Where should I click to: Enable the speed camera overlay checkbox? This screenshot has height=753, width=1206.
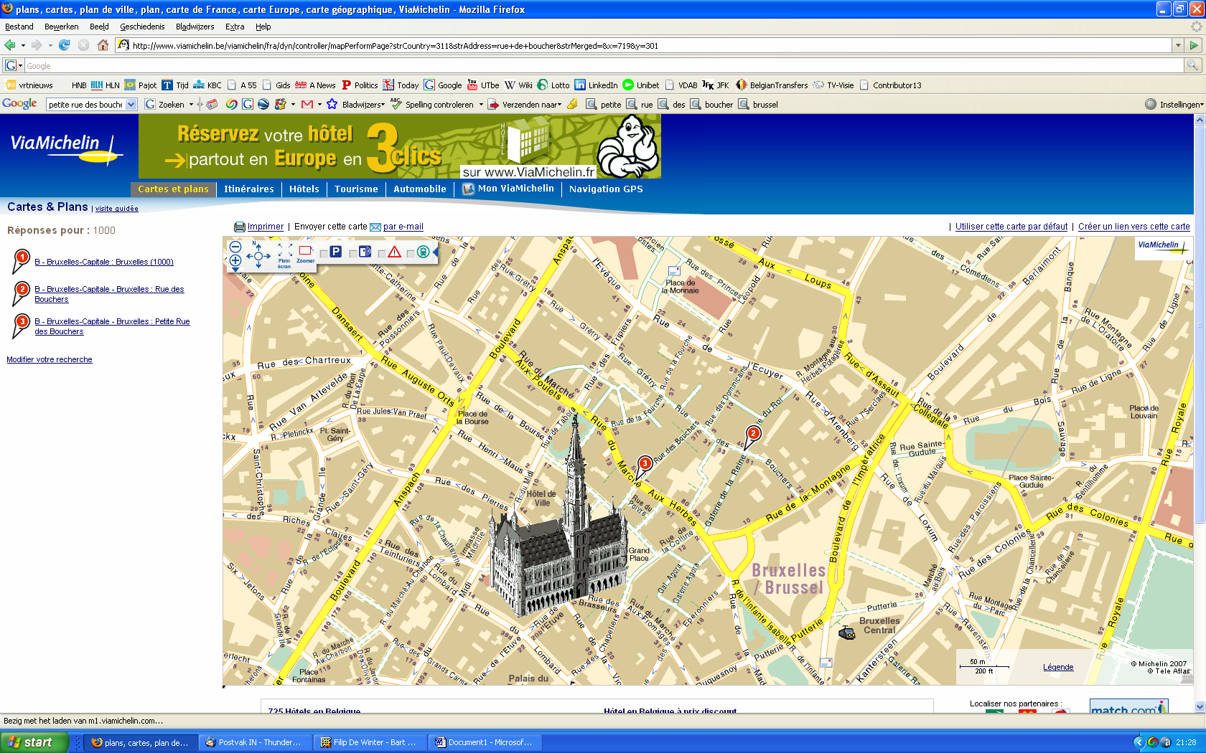point(353,253)
